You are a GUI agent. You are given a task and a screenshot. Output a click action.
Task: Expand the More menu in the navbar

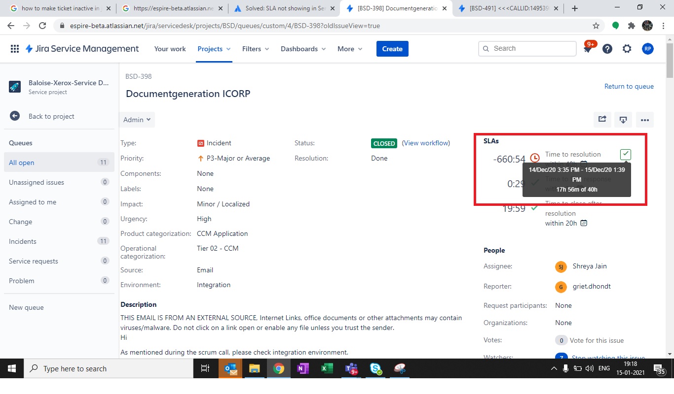(350, 49)
